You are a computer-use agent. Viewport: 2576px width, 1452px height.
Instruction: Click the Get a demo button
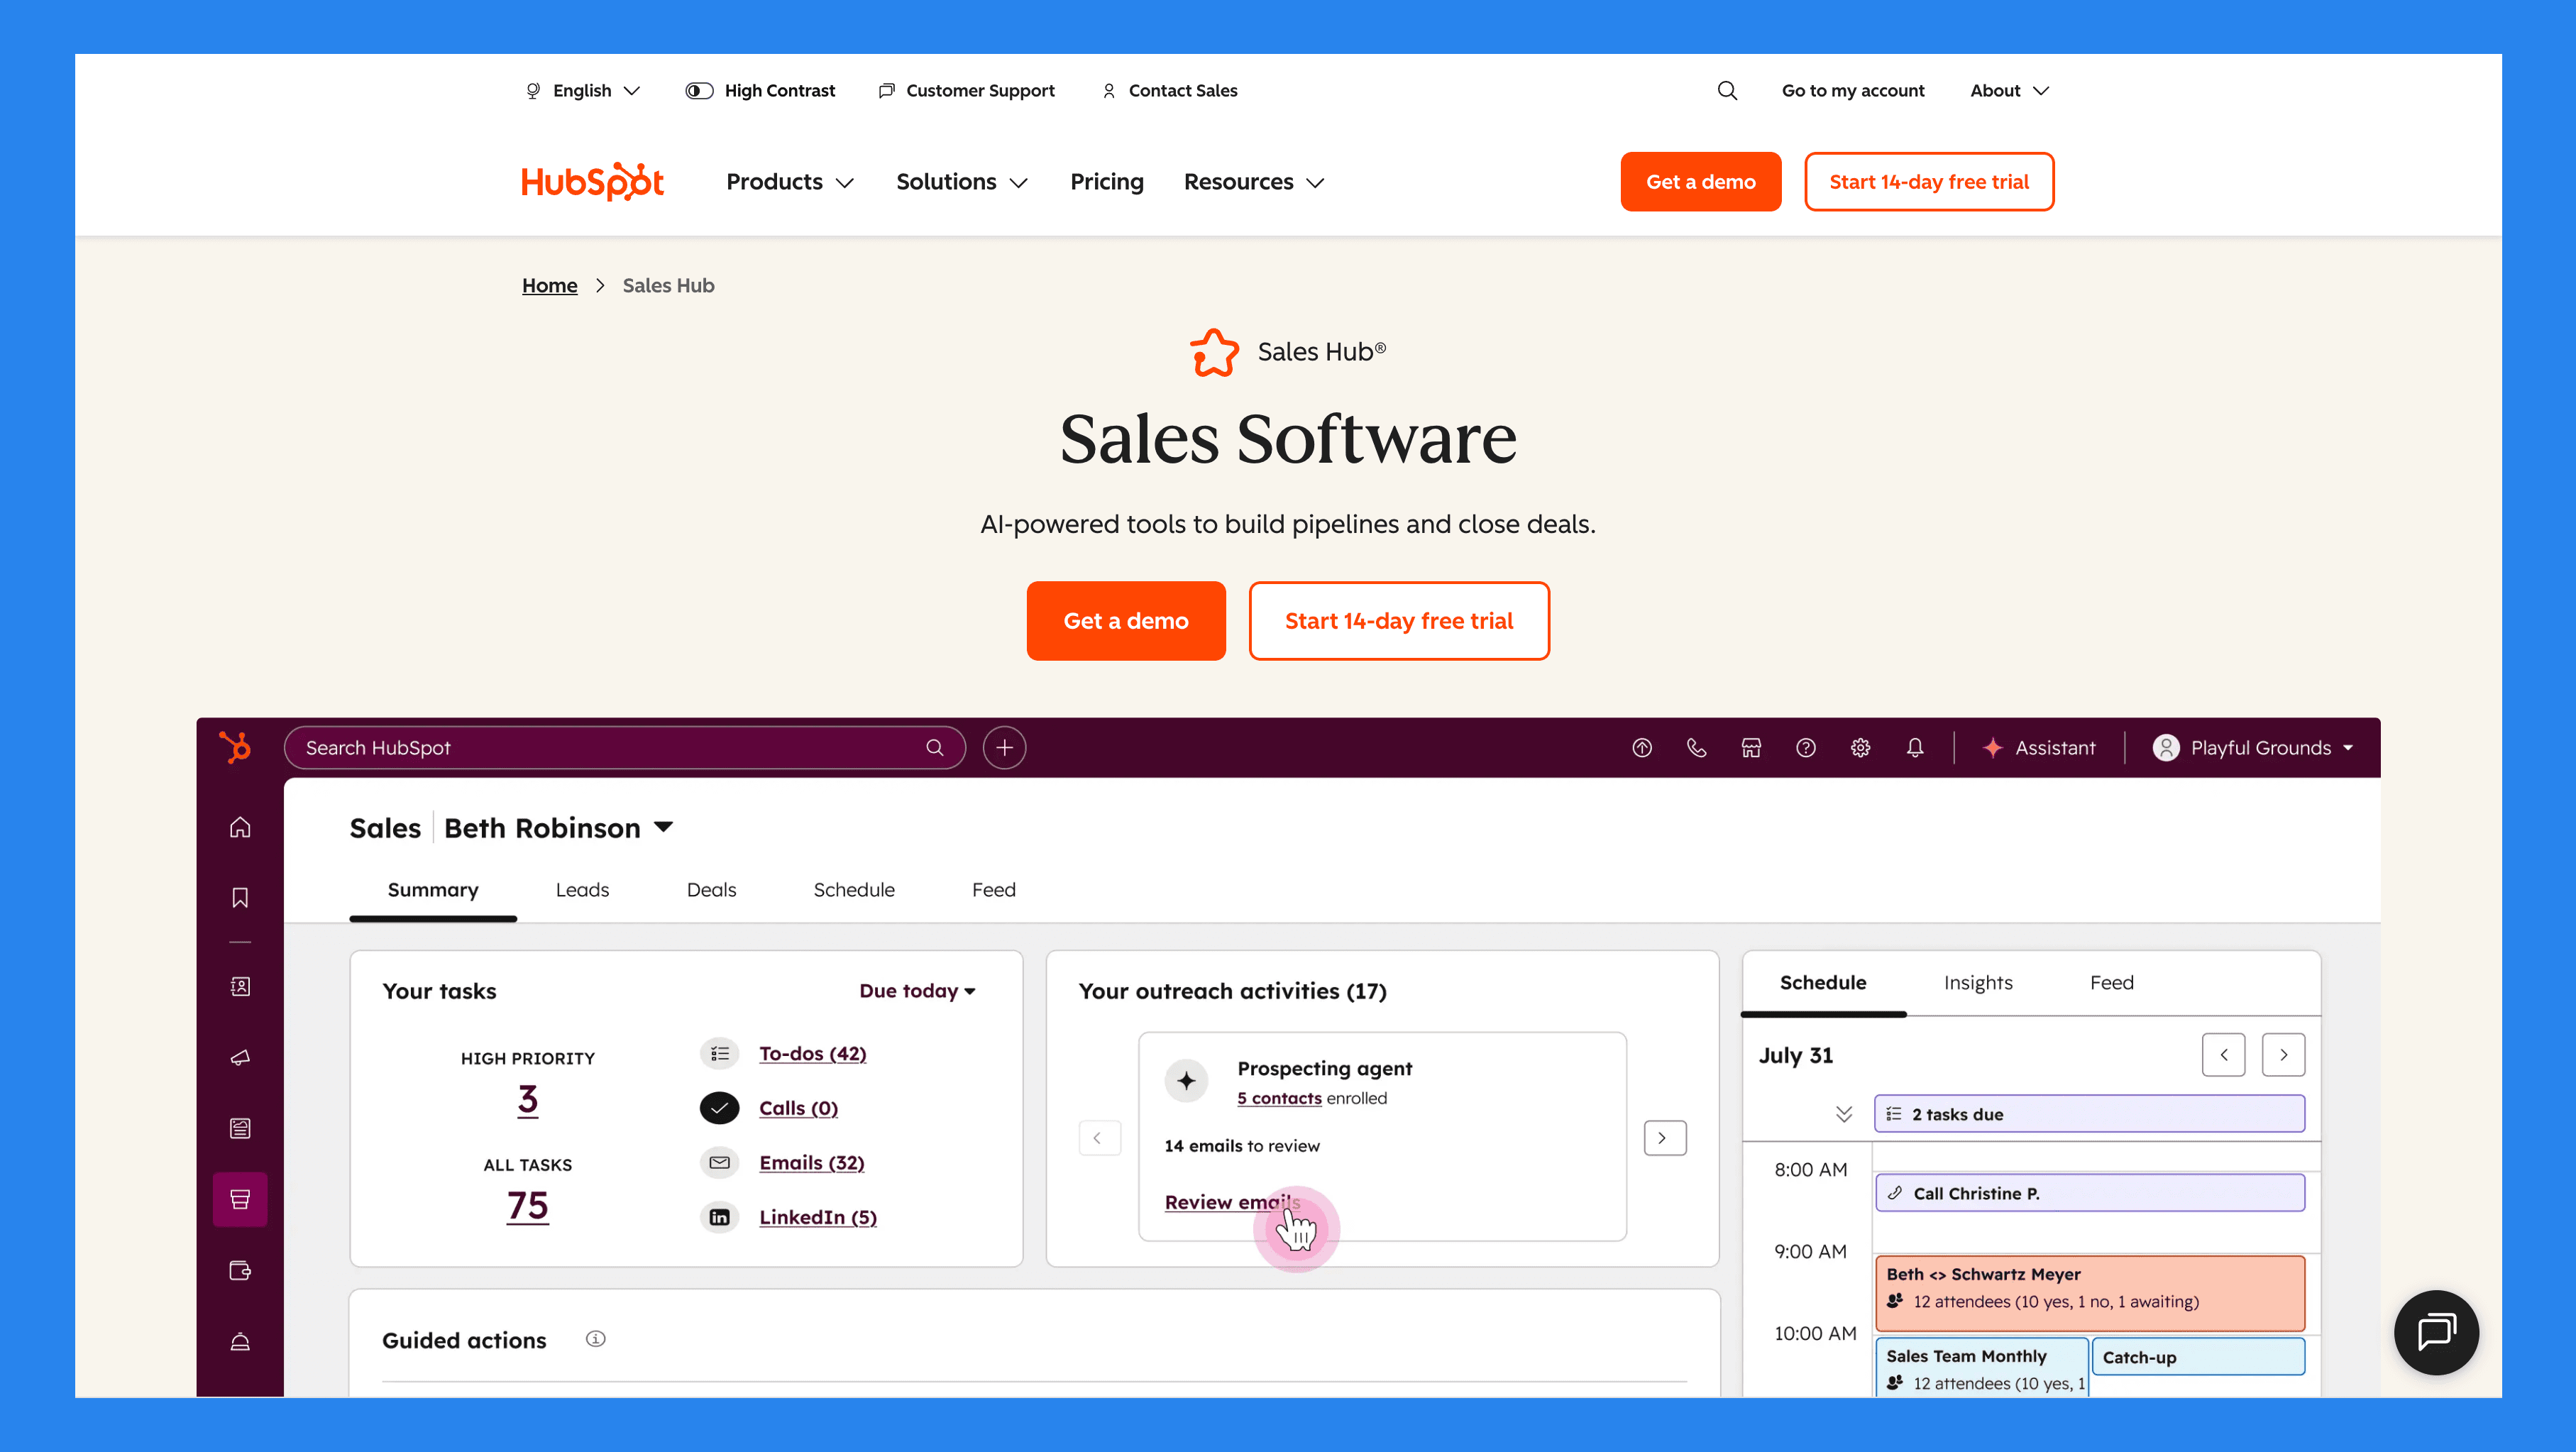[1126, 620]
